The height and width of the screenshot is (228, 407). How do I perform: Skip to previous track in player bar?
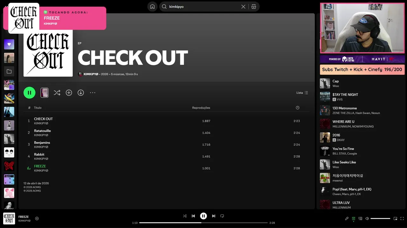193,216
